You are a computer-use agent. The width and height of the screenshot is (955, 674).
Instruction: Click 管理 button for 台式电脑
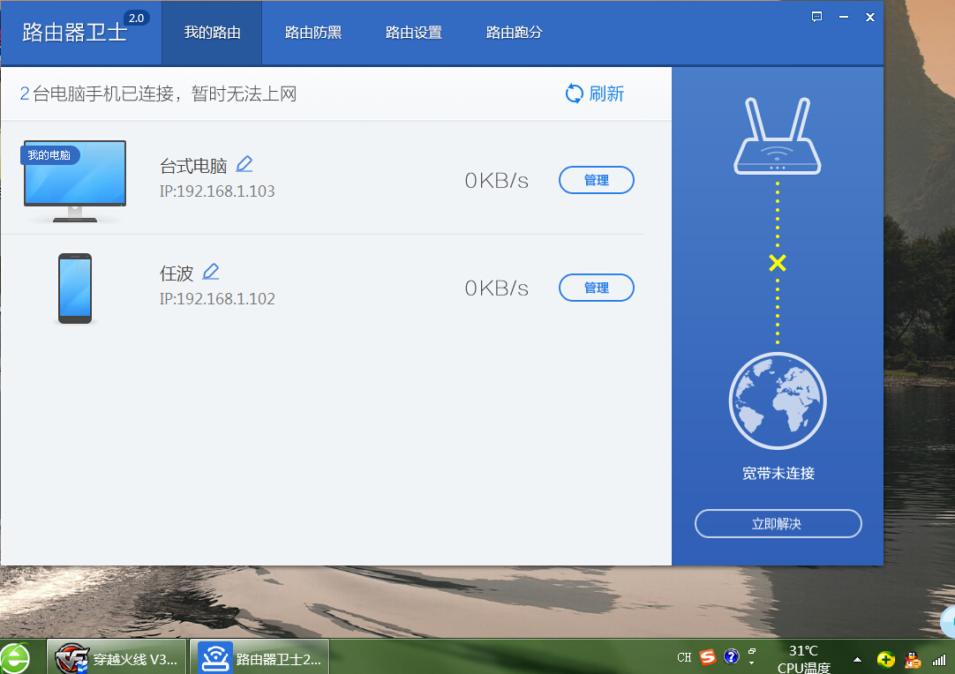[x=596, y=179]
